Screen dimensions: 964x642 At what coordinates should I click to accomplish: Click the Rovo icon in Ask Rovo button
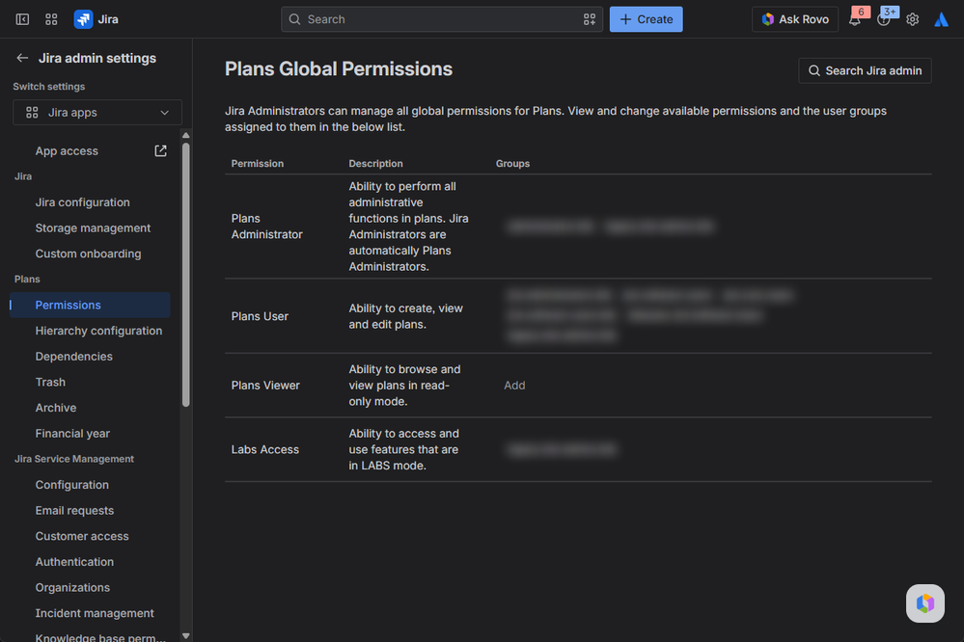point(767,19)
